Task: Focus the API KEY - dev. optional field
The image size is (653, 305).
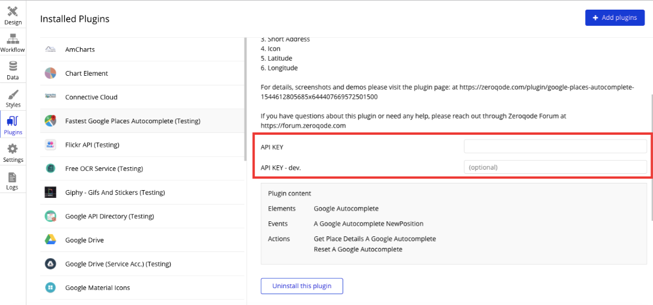Action: tap(555, 167)
